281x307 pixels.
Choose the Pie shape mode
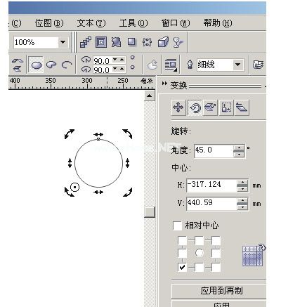(x=51, y=65)
